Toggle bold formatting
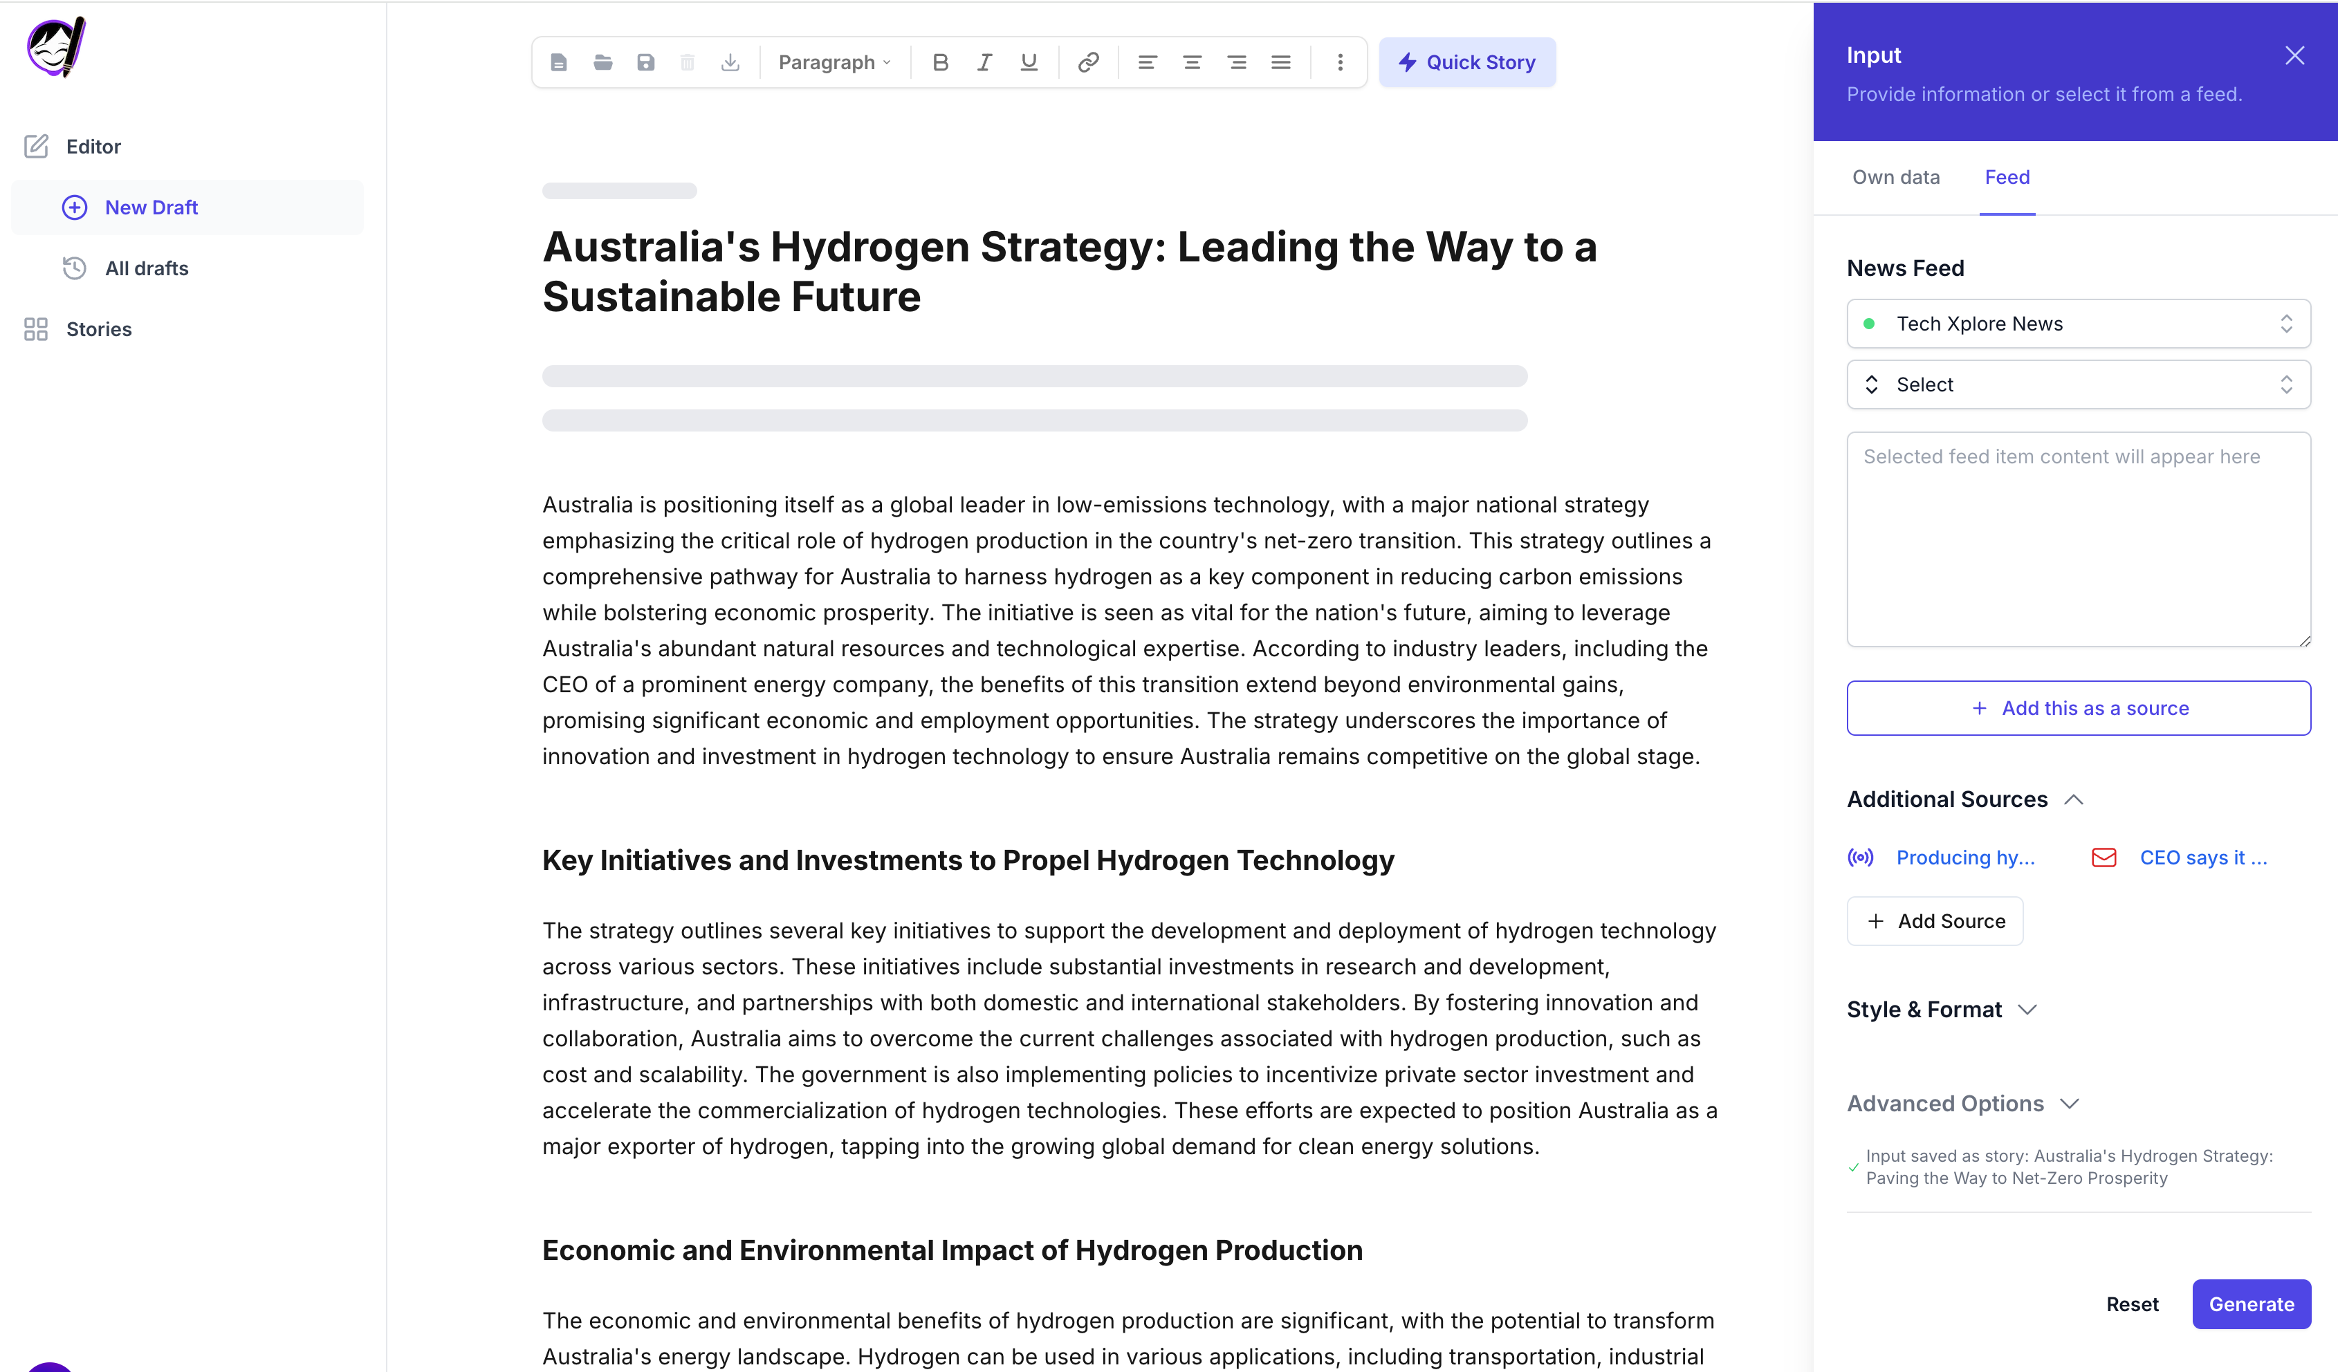2338x1372 pixels. point(940,62)
